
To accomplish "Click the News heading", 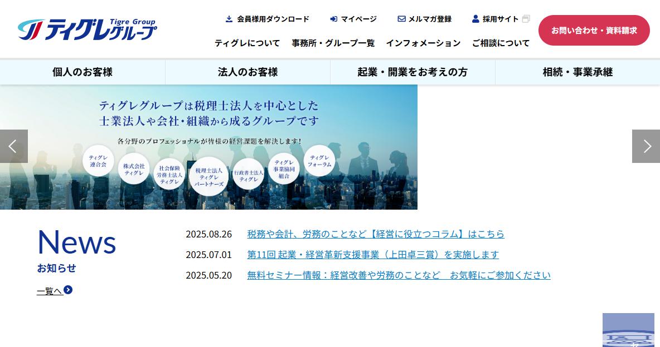I will (76, 242).
